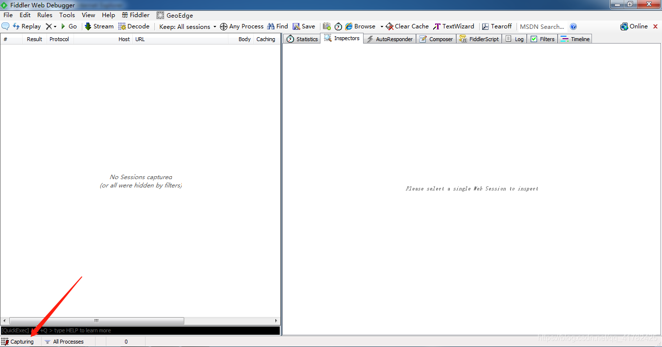
Task: Sort by the Protocol column header
Action: tap(60, 39)
